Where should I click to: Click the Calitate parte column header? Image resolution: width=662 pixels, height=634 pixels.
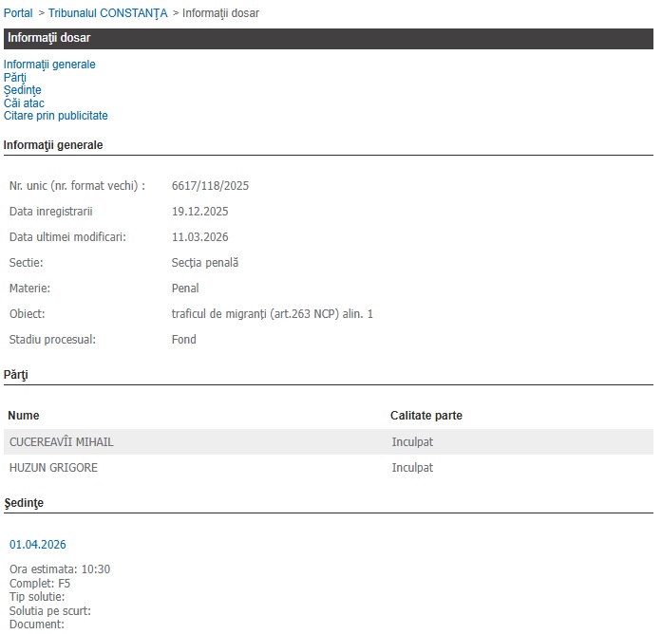click(x=426, y=416)
